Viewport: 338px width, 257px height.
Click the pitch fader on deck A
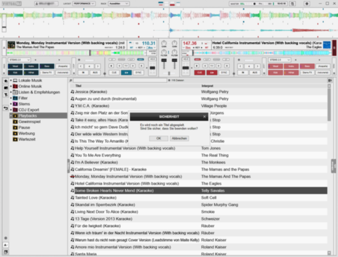(153, 68)
